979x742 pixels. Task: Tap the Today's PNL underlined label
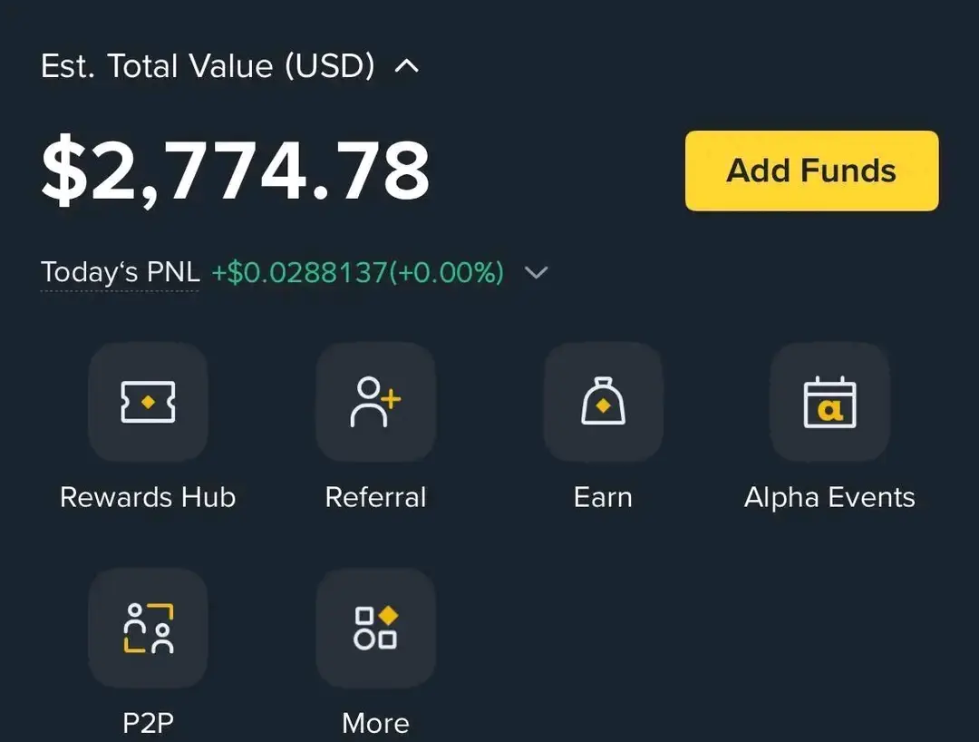(x=120, y=273)
